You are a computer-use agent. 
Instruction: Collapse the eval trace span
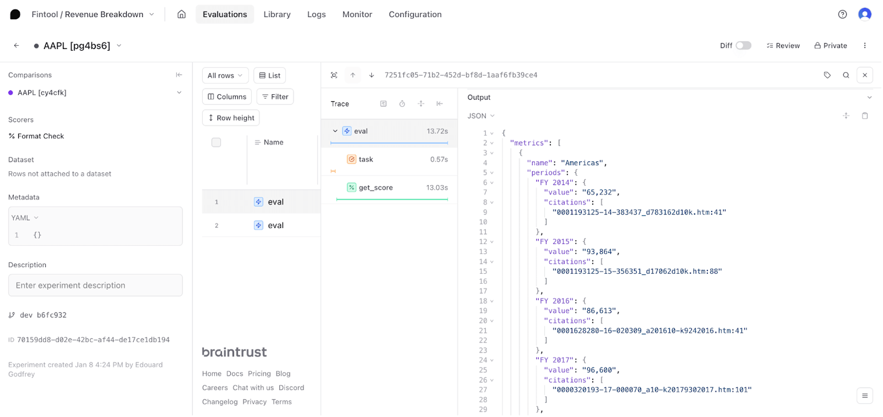tap(335, 131)
